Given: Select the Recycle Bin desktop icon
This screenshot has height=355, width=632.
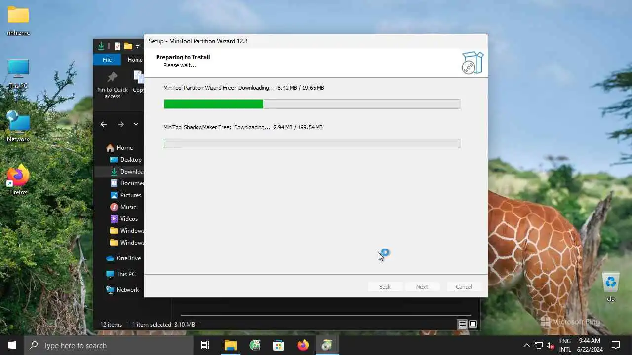Looking at the screenshot, I should [x=611, y=286].
